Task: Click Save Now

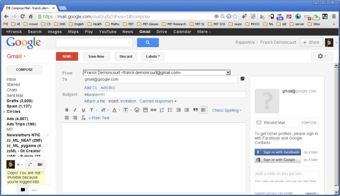Action: point(96,56)
